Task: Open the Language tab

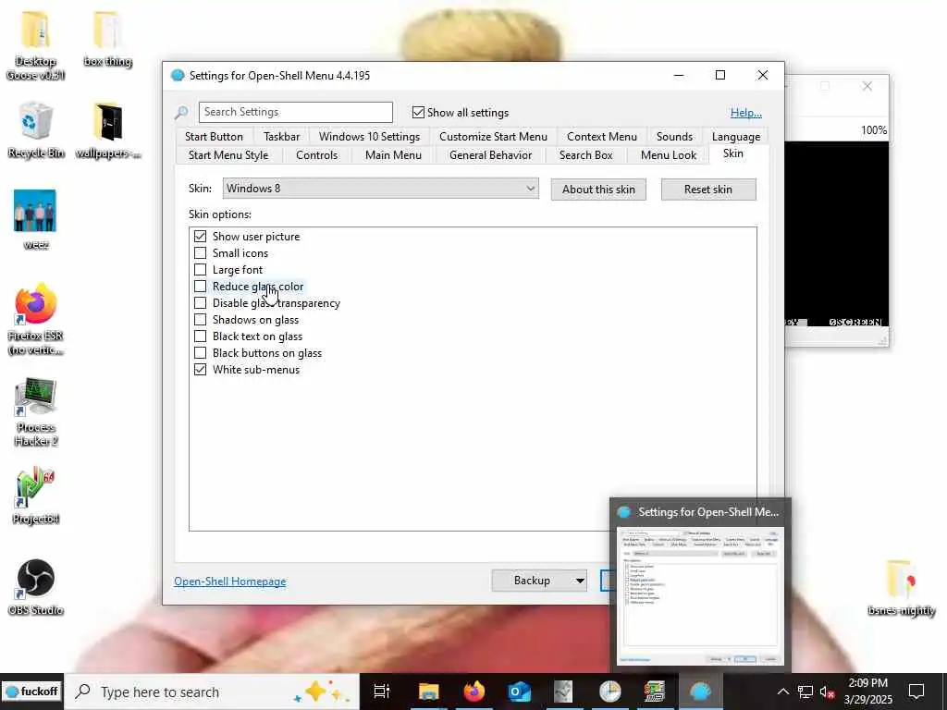Action: click(x=735, y=137)
